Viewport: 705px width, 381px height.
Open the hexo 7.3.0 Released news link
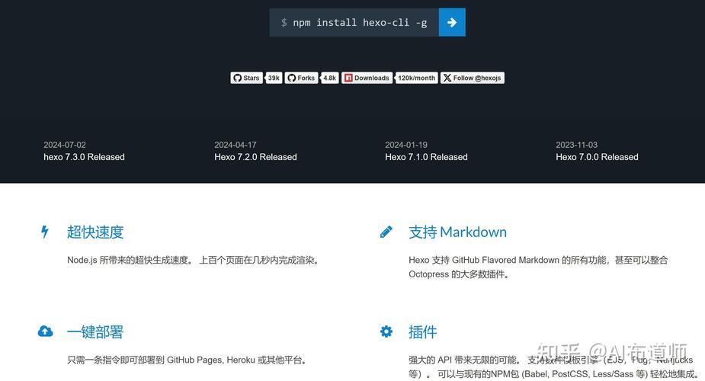click(84, 157)
